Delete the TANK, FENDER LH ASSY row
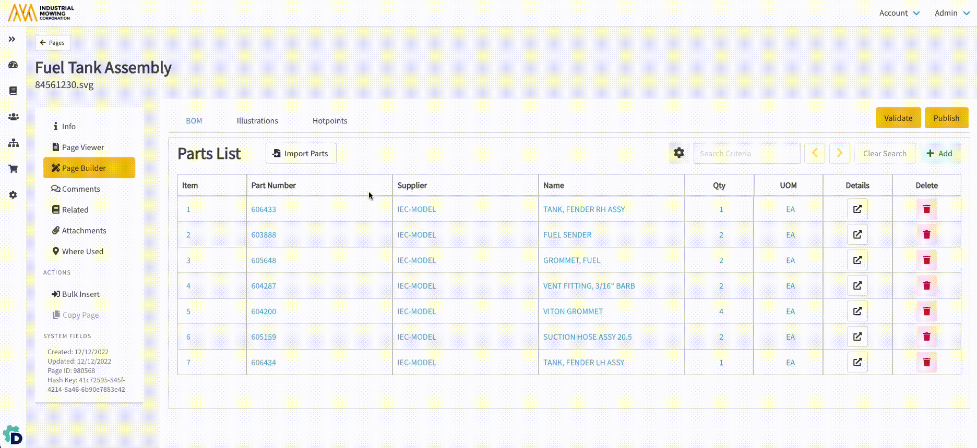The height and width of the screenshot is (448, 977). (x=926, y=363)
